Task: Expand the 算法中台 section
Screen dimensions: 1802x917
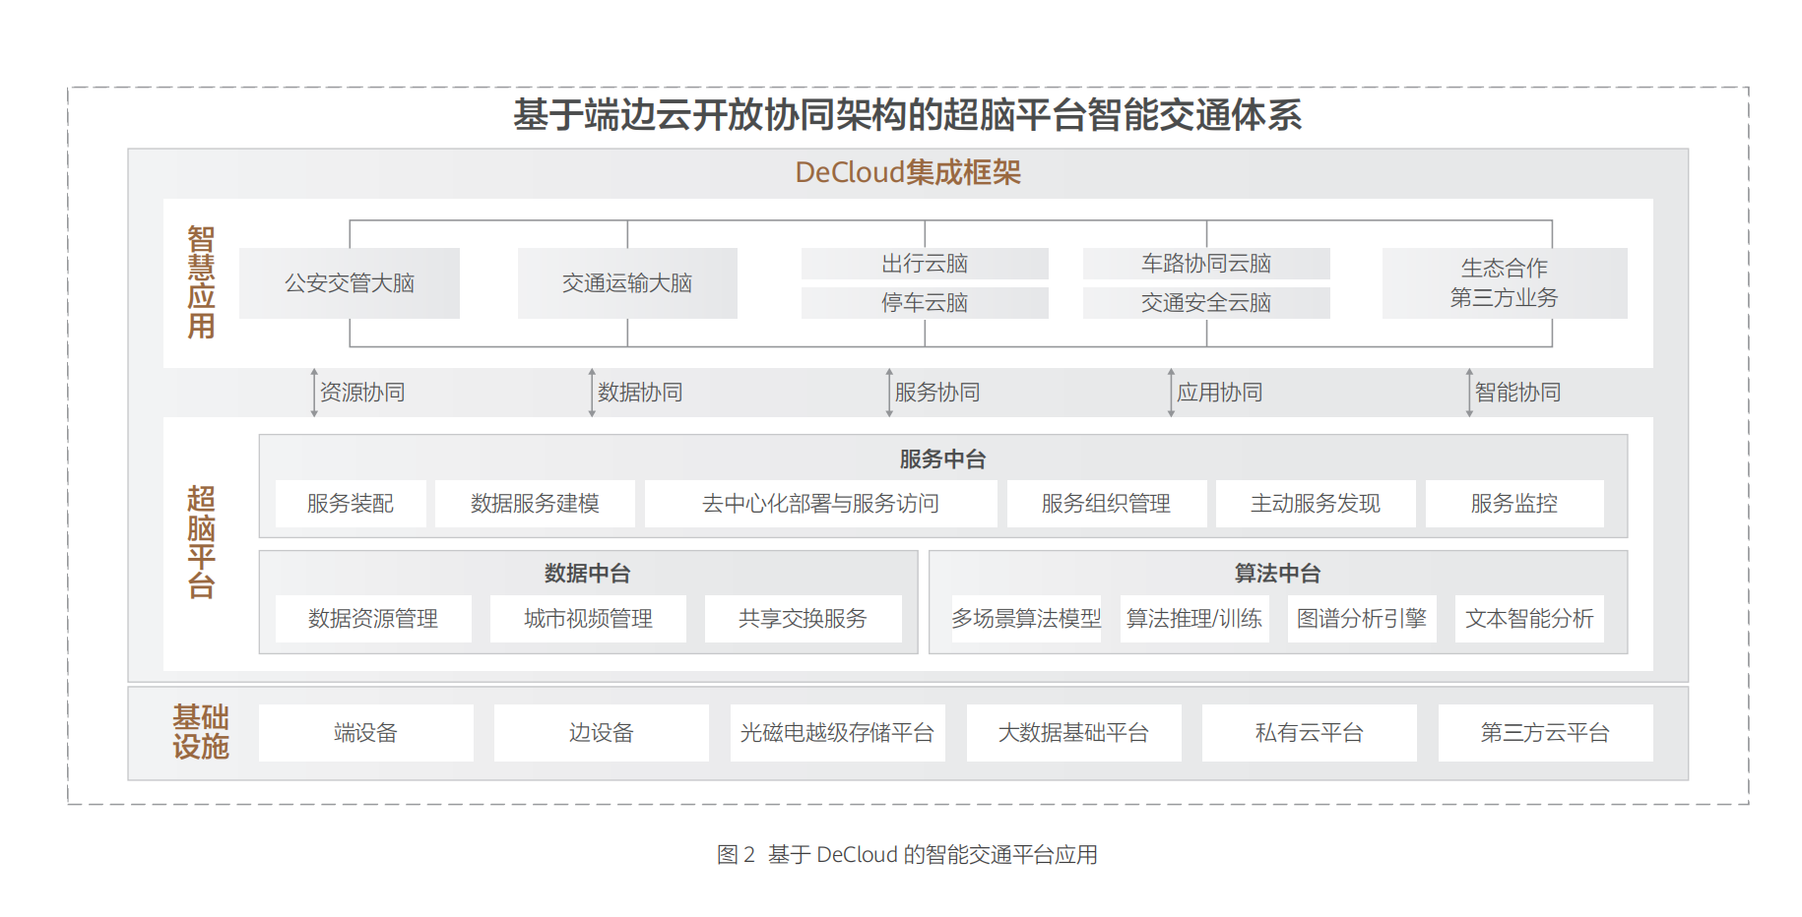Action: point(1275,574)
